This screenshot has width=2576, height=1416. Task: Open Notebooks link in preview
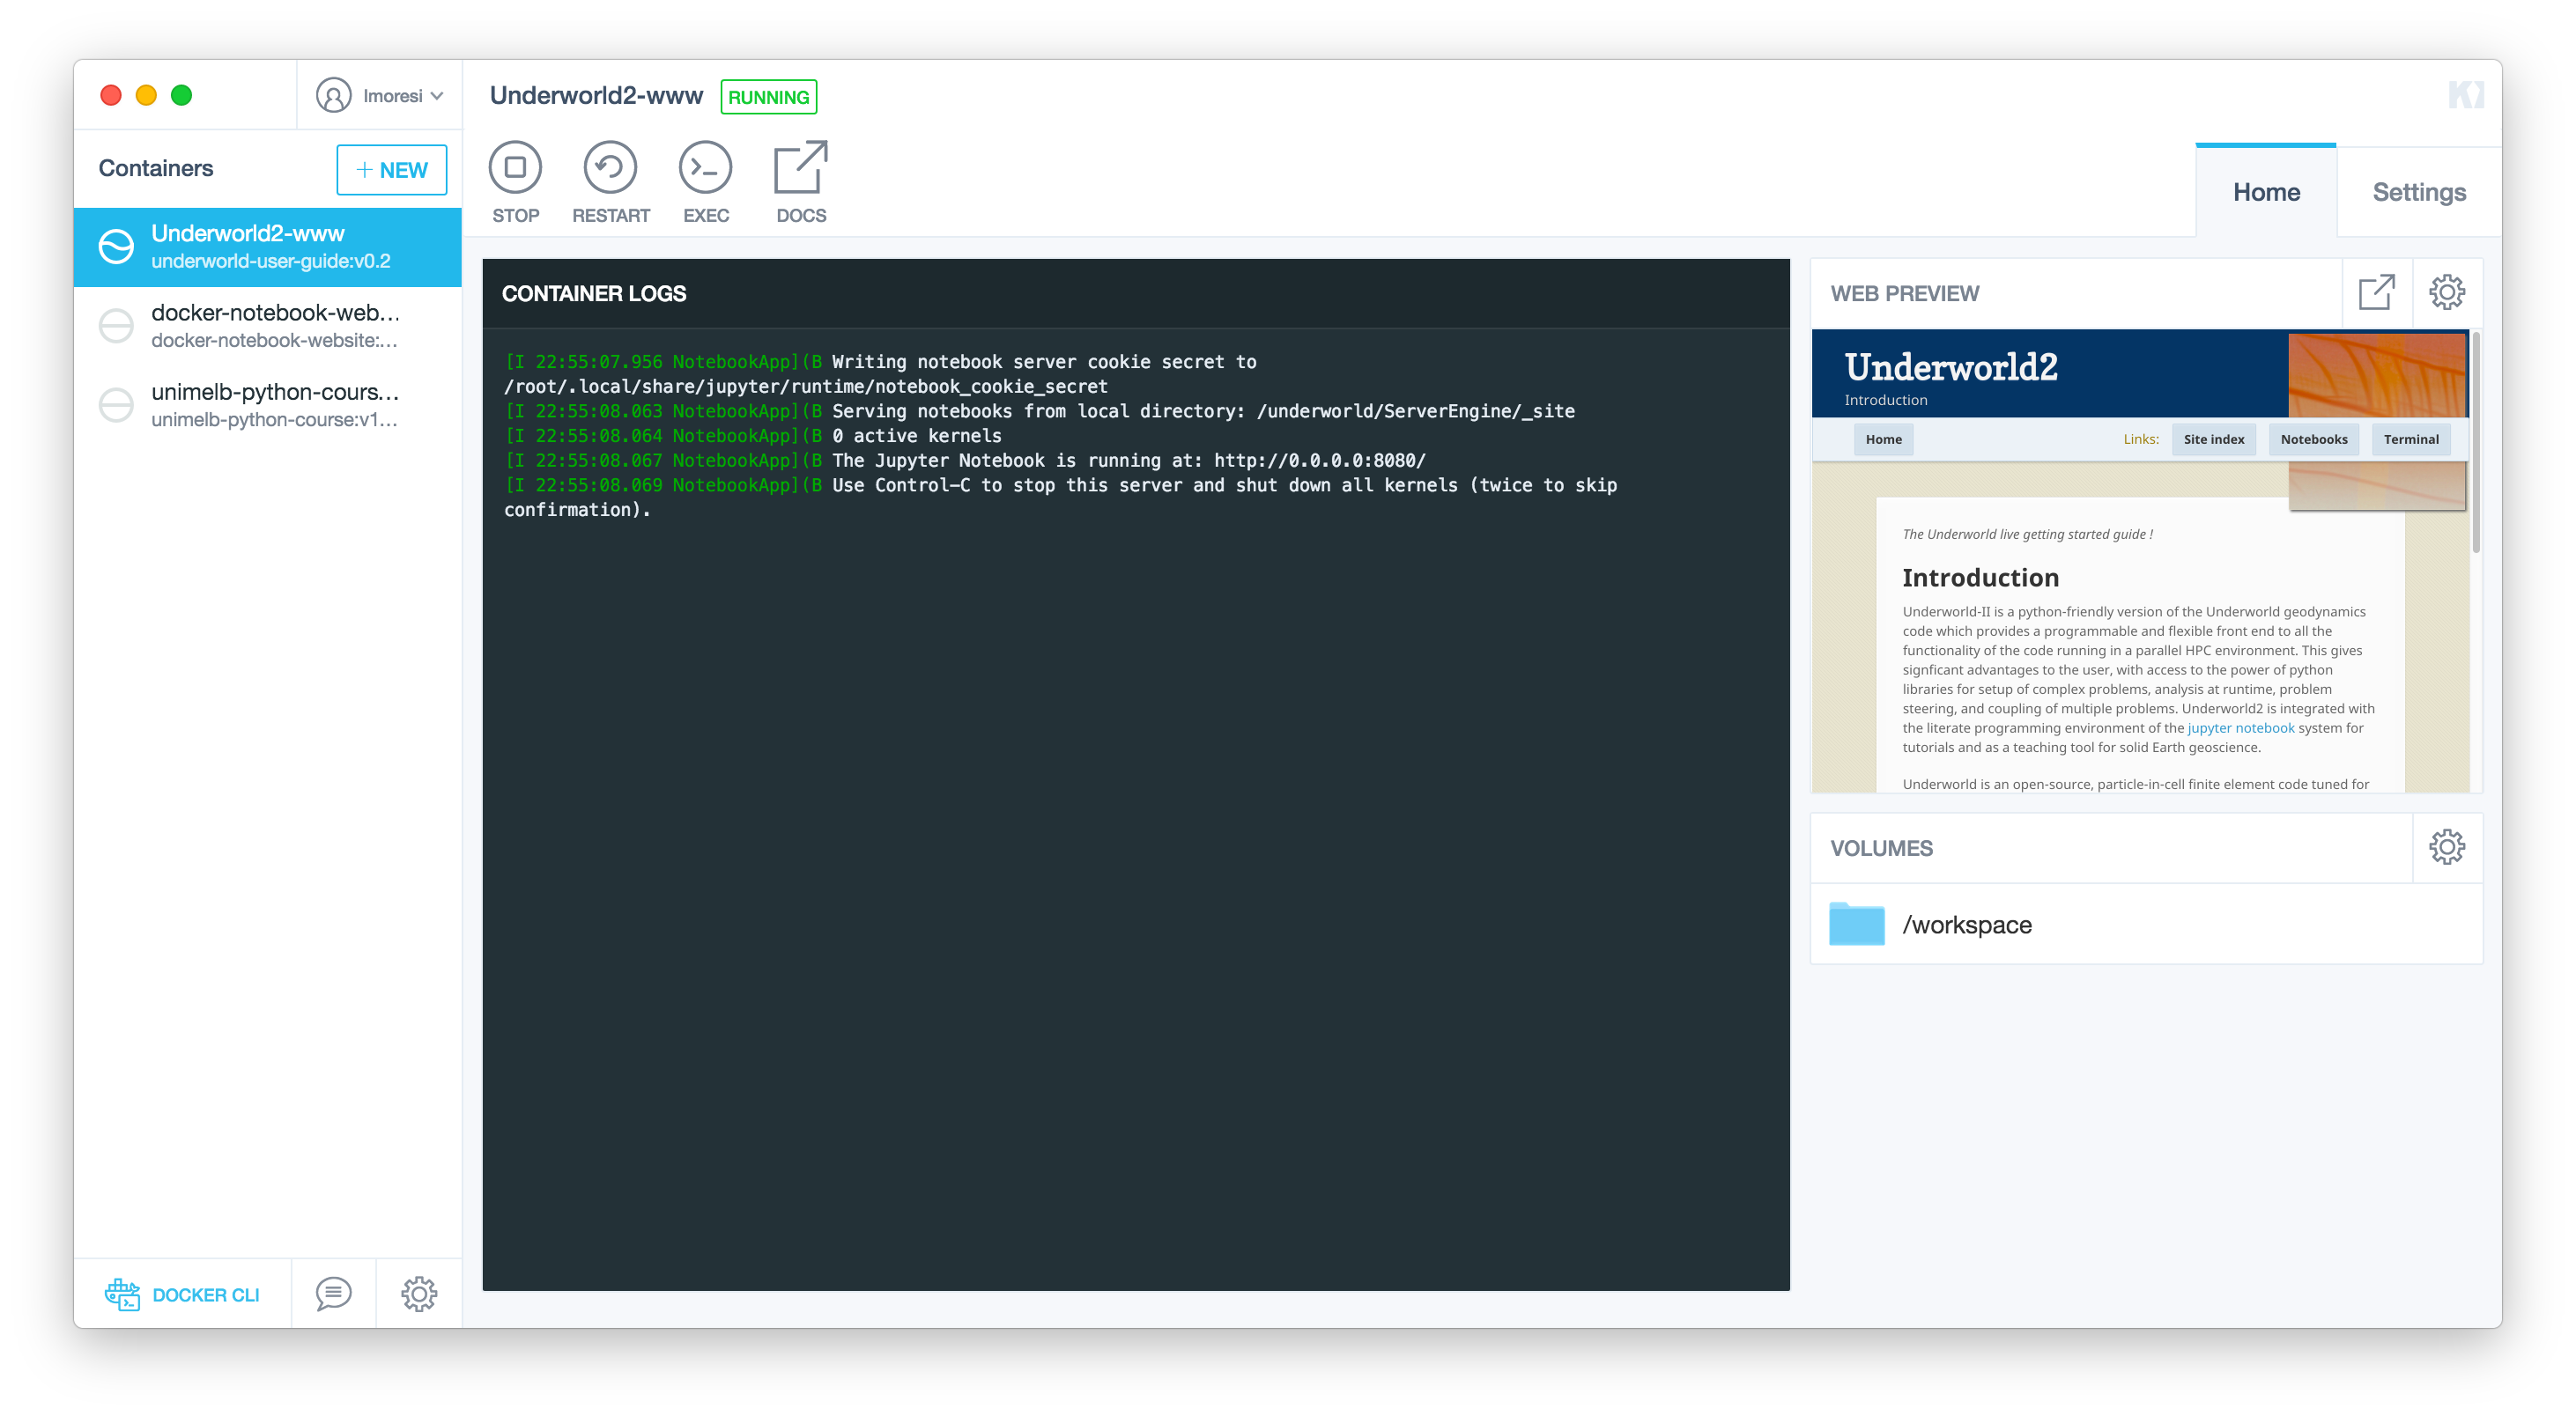click(2313, 439)
